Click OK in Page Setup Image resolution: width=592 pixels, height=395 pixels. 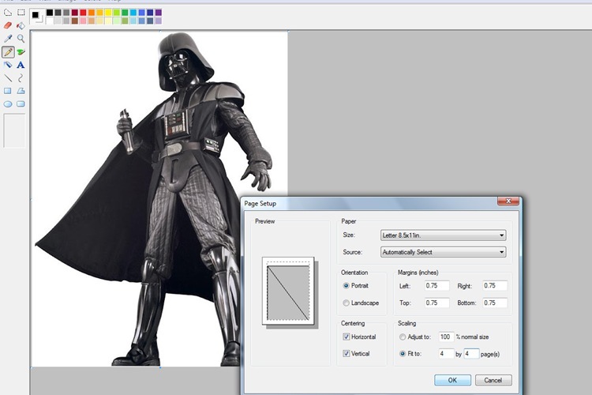click(x=452, y=380)
